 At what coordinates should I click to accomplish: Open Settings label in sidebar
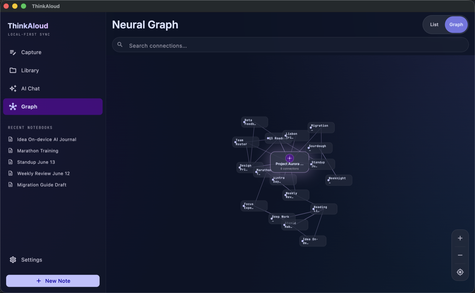click(32, 260)
